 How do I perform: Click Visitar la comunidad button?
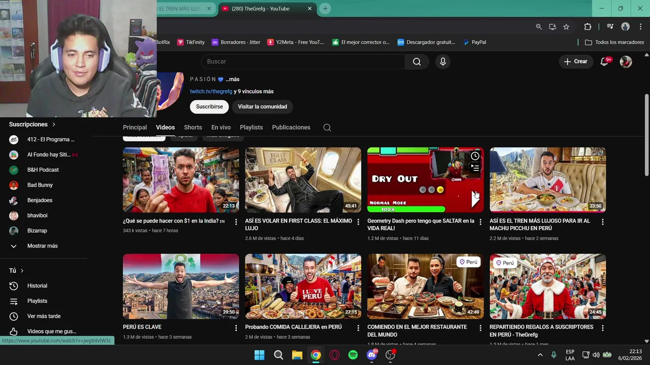coord(263,106)
